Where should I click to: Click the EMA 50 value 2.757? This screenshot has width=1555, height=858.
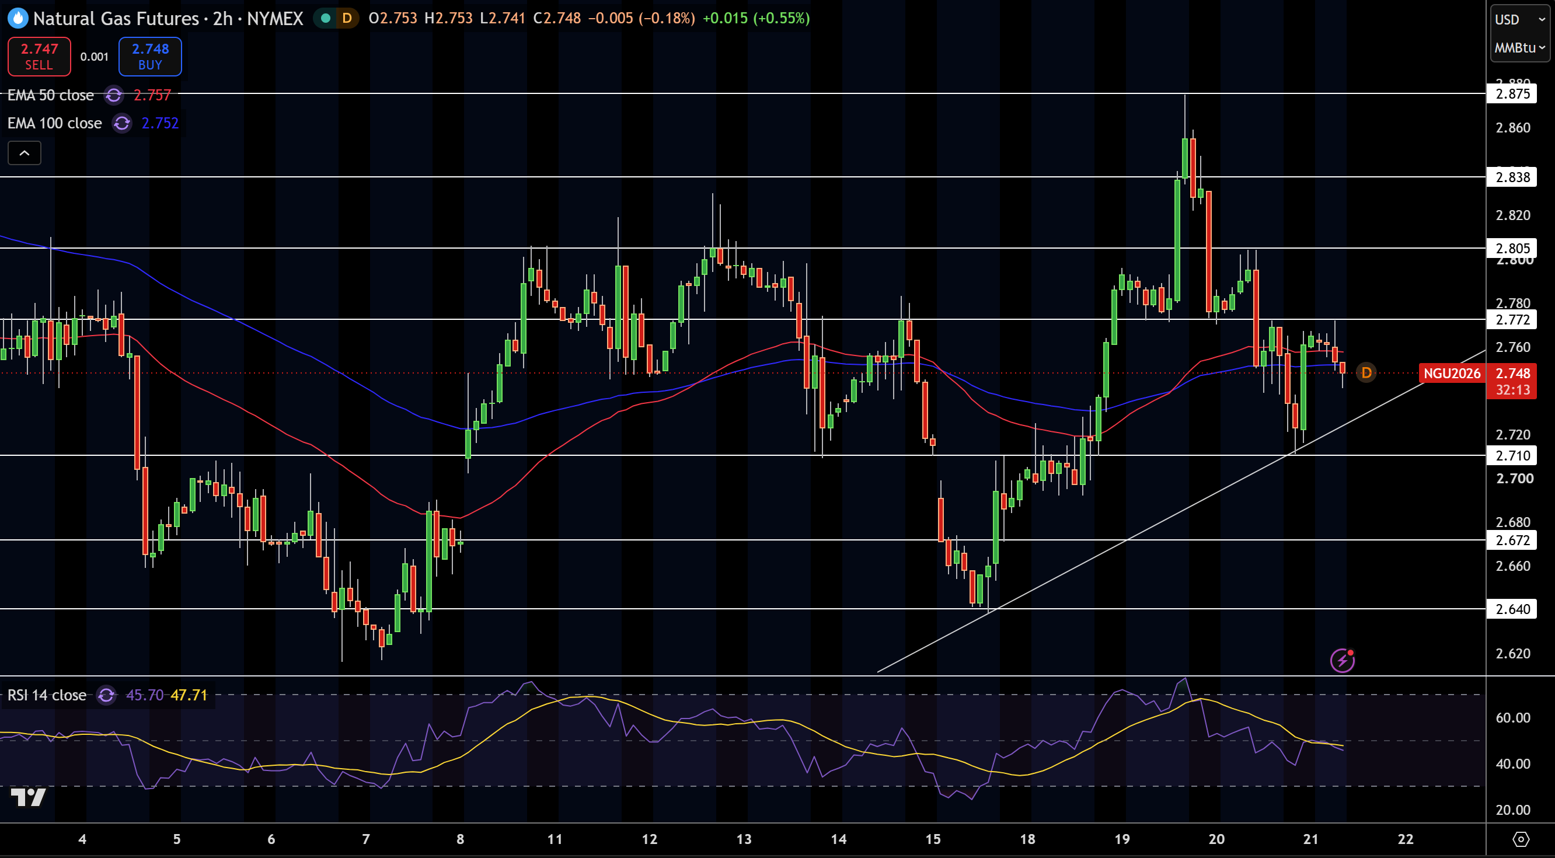pos(152,95)
